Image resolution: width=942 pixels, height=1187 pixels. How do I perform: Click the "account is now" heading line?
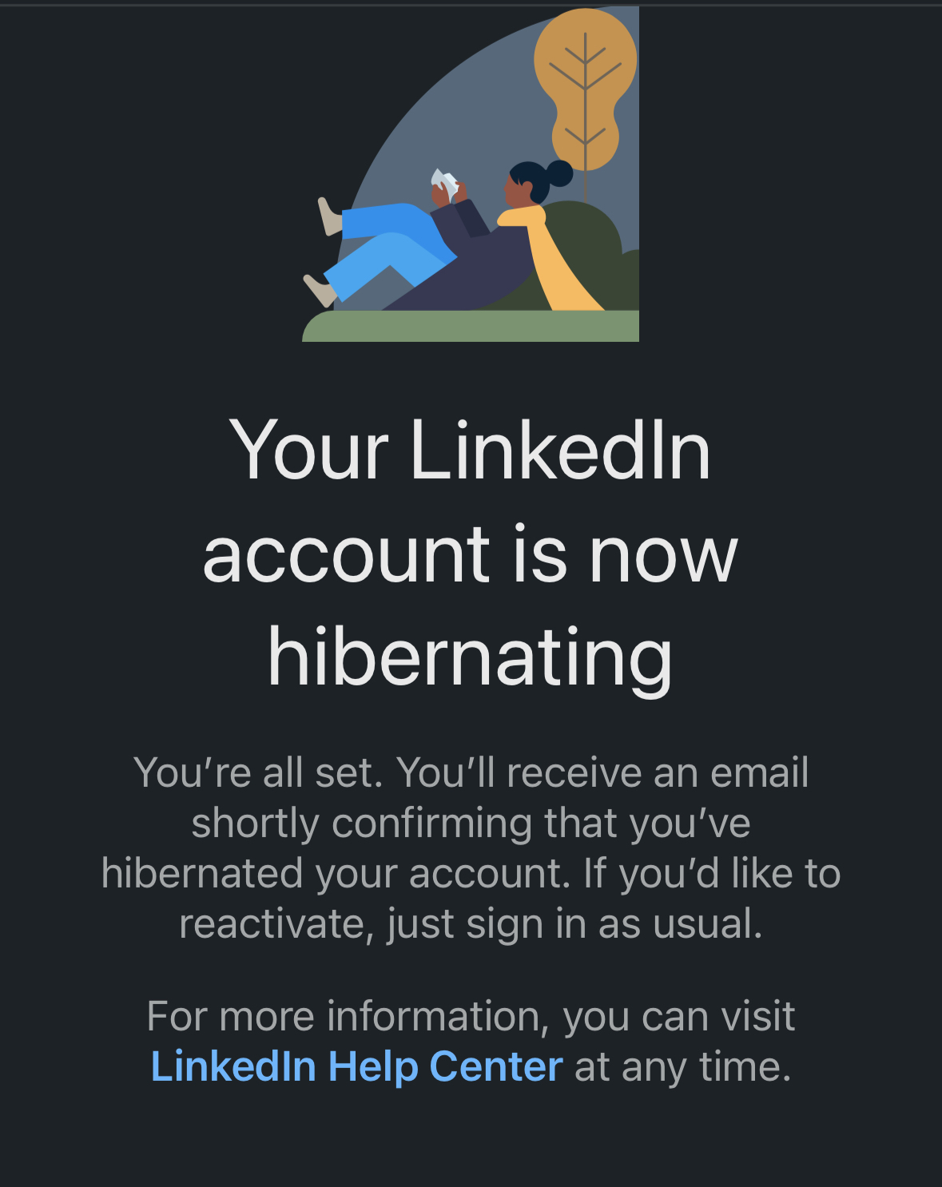click(x=470, y=554)
